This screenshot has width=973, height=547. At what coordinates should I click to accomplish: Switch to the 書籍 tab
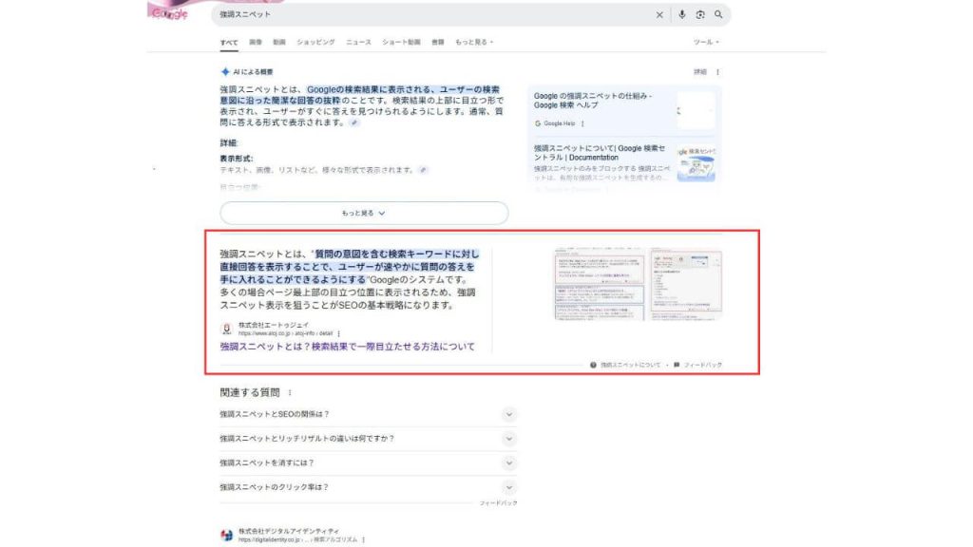click(437, 42)
